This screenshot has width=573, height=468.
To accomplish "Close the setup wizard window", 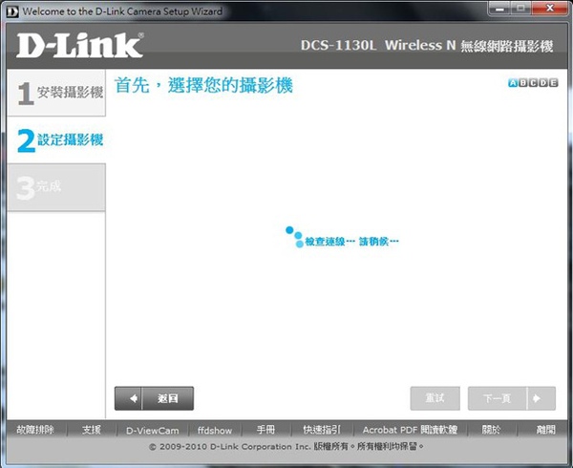I will pos(549,9).
